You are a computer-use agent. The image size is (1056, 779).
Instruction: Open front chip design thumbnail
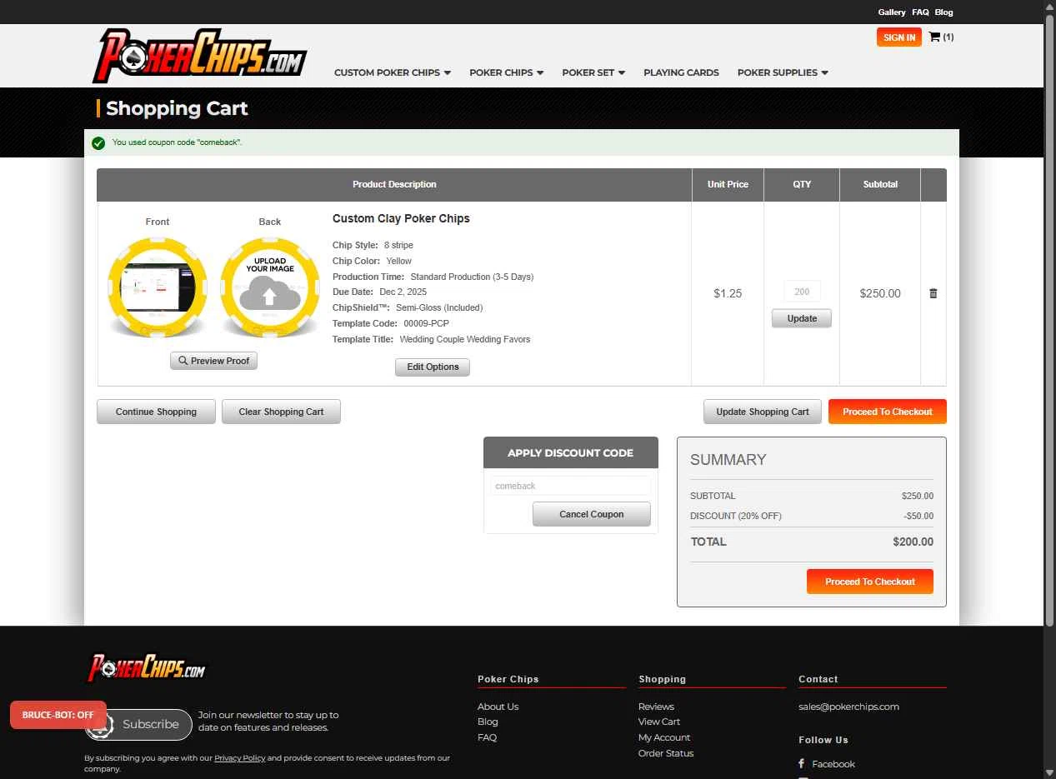158,287
